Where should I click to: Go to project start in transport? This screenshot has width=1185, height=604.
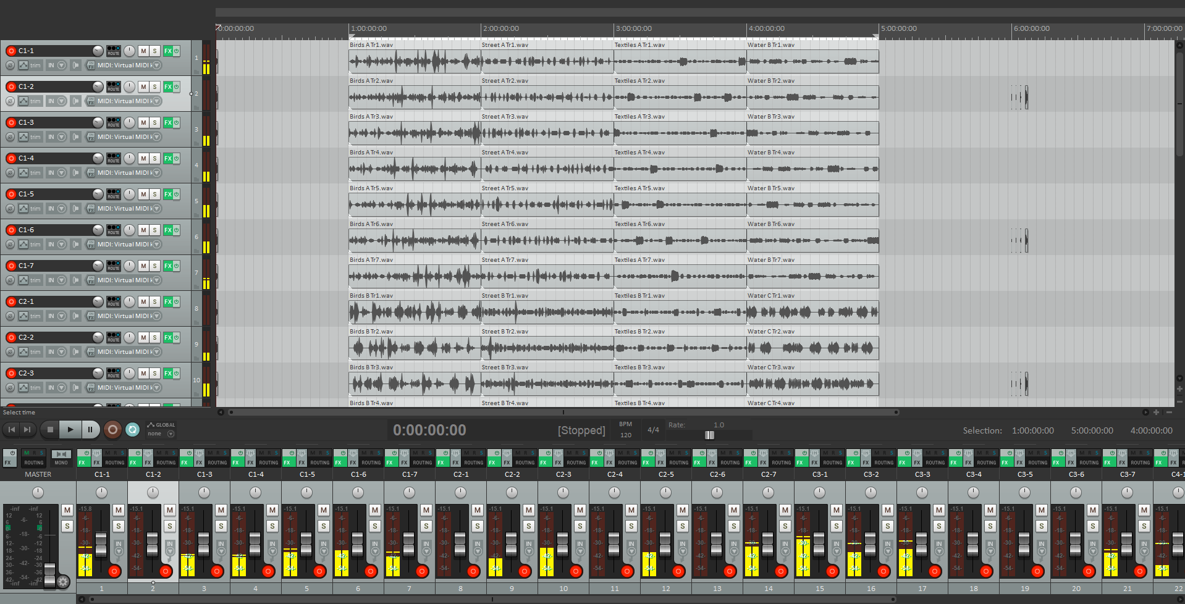(12, 429)
